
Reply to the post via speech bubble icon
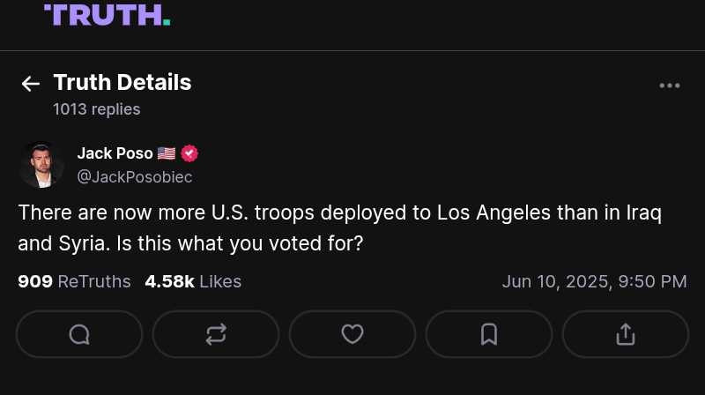(x=79, y=334)
